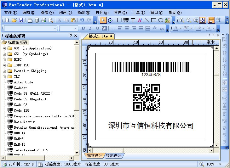Expand the Postal - Shipping folder
Viewport: 230px width, 168px height.
[x=4, y=71]
